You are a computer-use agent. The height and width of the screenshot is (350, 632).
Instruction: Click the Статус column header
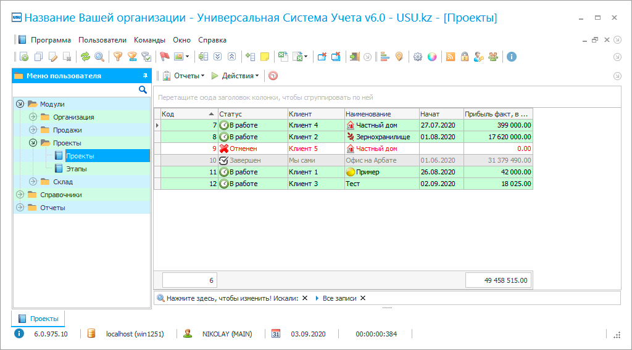pos(252,114)
